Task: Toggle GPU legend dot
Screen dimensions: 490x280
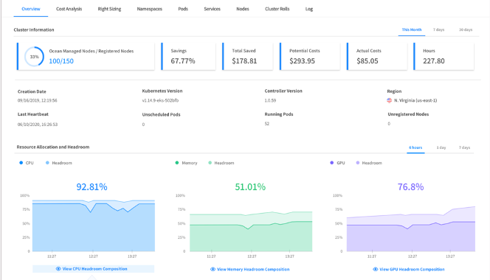Action: coord(332,163)
